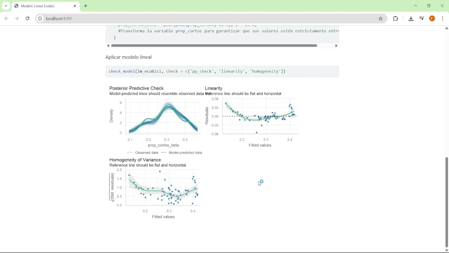Minimize the browser window

(416, 6)
